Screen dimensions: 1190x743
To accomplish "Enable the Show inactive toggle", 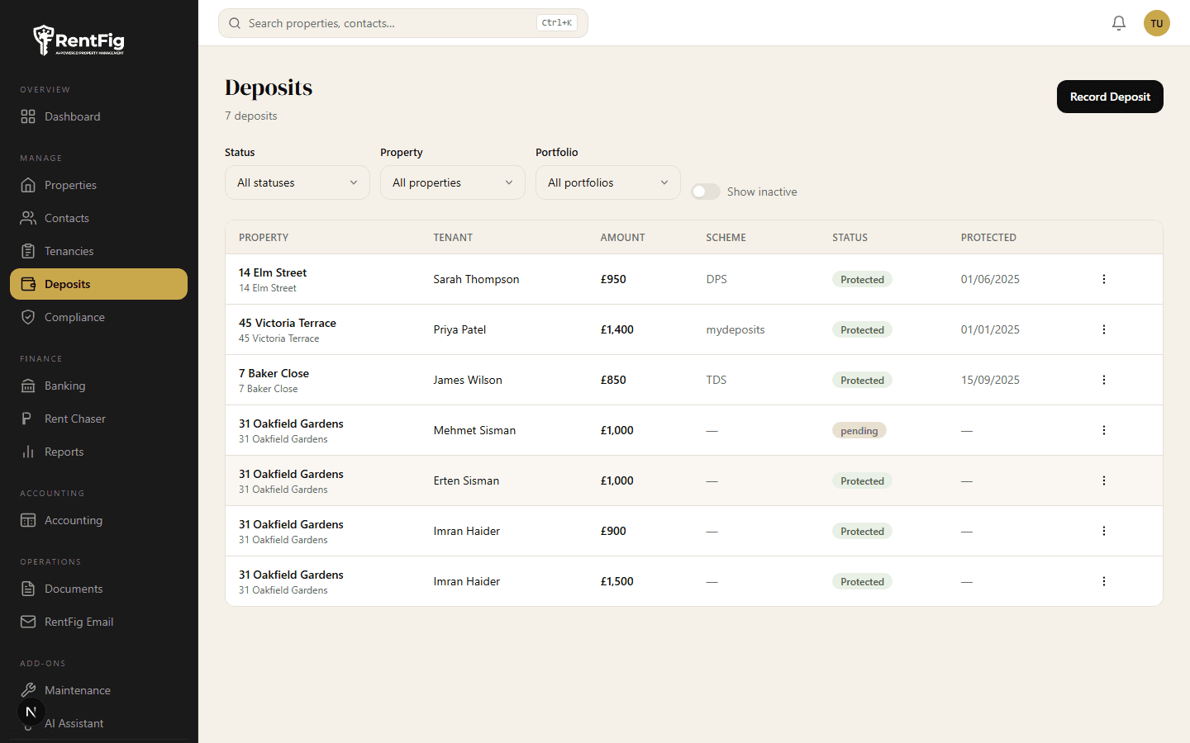I will pyautogui.click(x=706, y=191).
